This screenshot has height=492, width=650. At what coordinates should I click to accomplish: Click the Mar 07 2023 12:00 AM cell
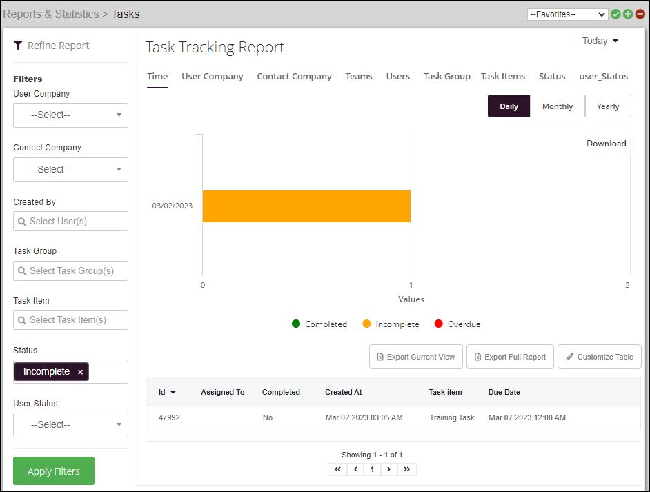click(x=527, y=417)
